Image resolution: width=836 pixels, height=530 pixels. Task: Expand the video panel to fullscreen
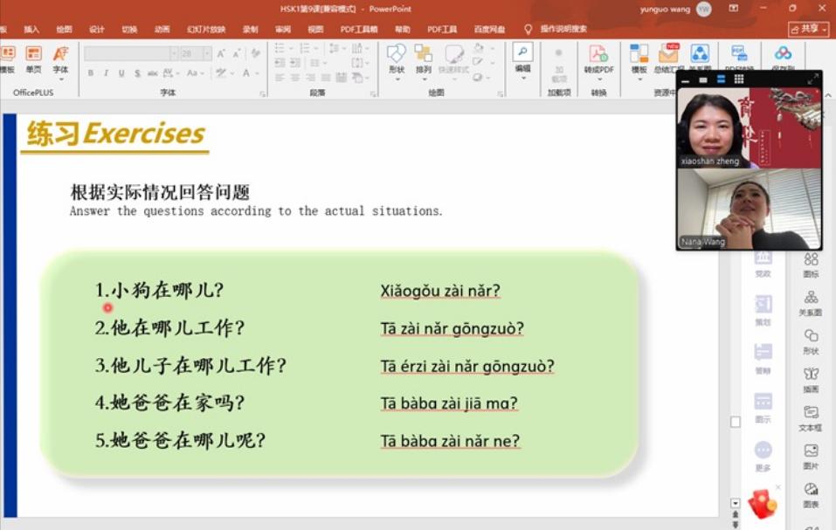812,79
